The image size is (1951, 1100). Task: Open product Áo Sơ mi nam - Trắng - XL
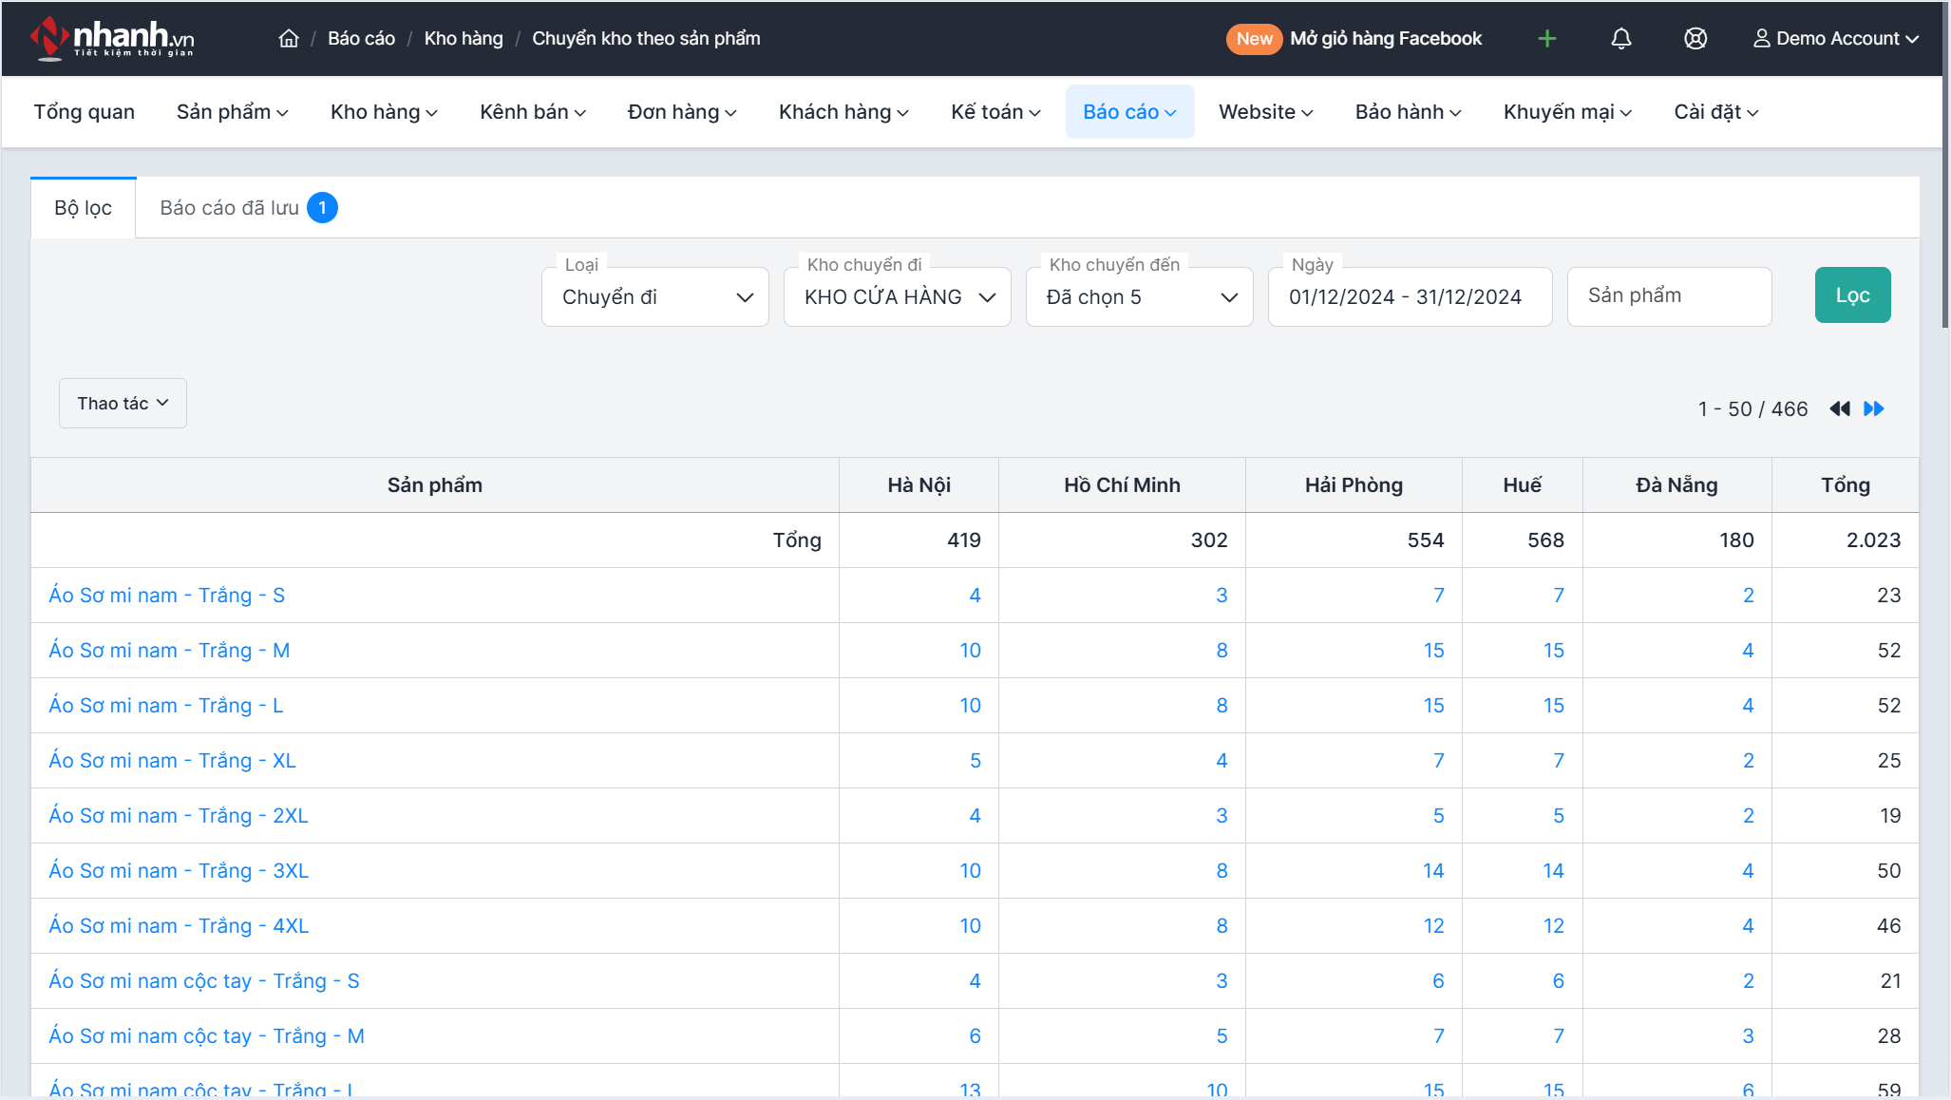(x=173, y=761)
